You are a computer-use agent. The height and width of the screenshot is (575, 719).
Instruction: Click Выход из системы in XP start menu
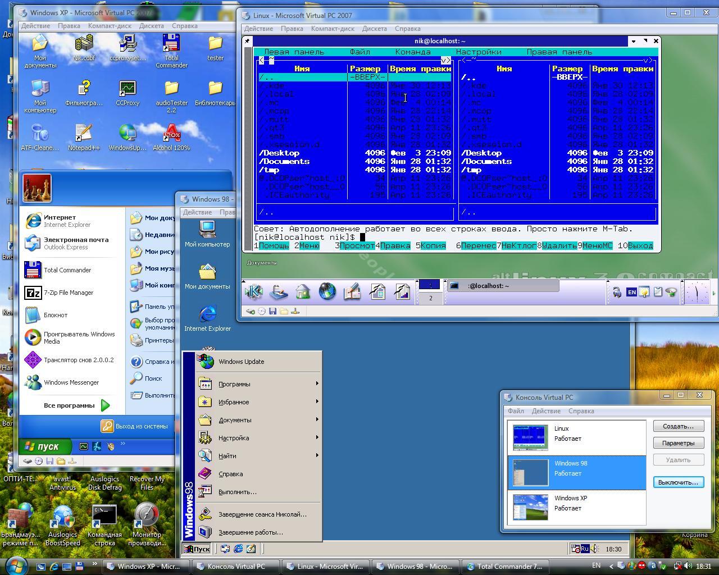(135, 426)
